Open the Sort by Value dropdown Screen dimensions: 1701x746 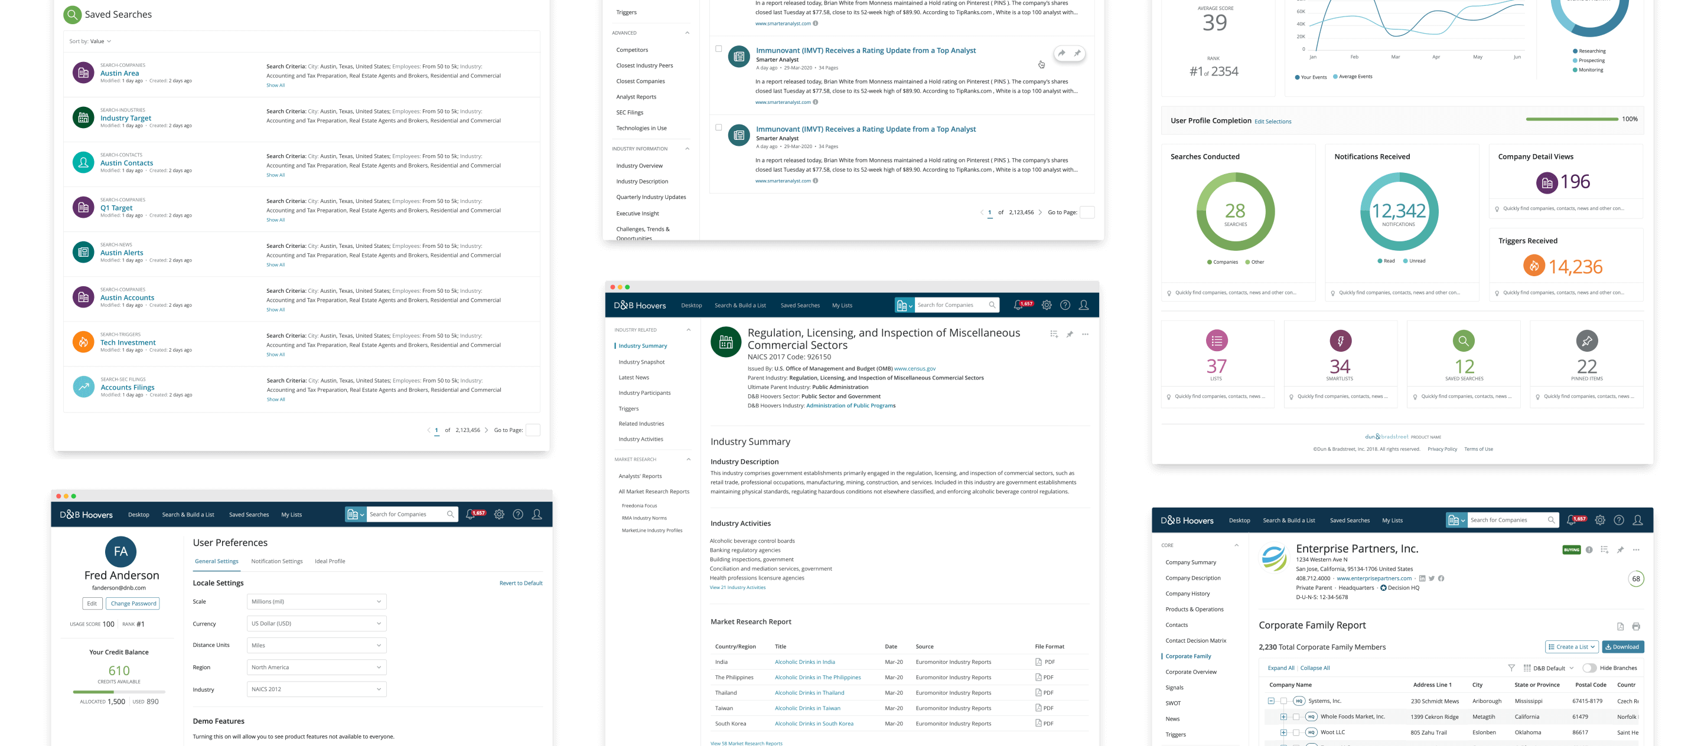pyautogui.click(x=101, y=41)
